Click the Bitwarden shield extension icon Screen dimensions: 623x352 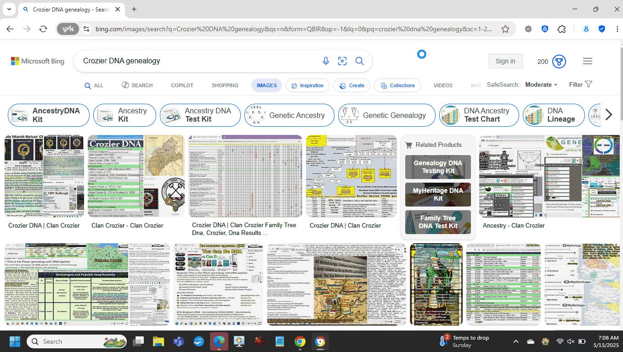click(x=545, y=29)
